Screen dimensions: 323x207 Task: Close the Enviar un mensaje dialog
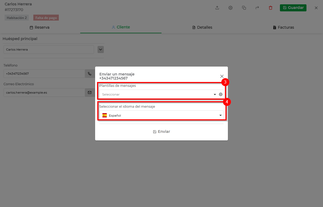(x=222, y=76)
